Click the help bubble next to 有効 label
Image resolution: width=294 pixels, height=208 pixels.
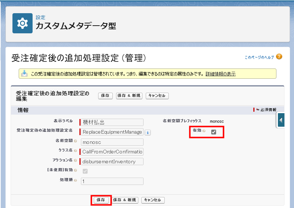pyautogui.click(x=204, y=131)
